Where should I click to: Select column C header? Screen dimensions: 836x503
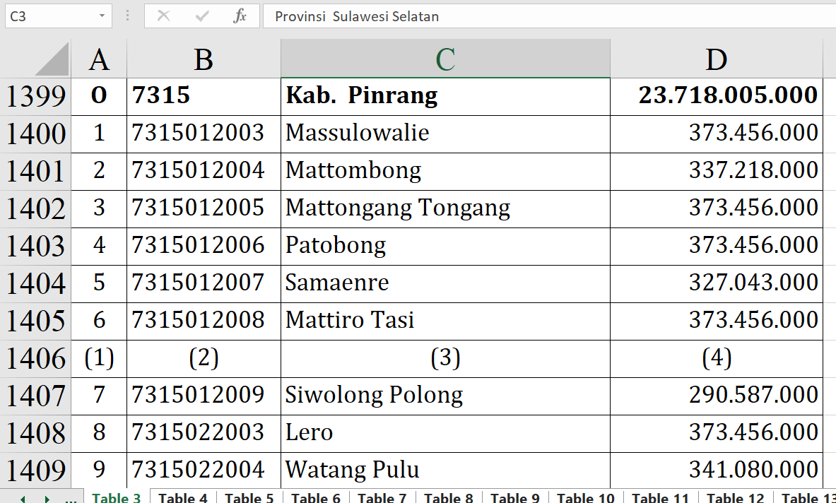pyautogui.click(x=445, y=59)
